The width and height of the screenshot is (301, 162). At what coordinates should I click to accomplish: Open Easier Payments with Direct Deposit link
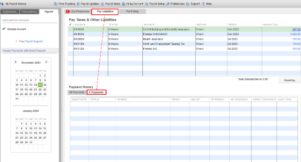coord(24,51)
